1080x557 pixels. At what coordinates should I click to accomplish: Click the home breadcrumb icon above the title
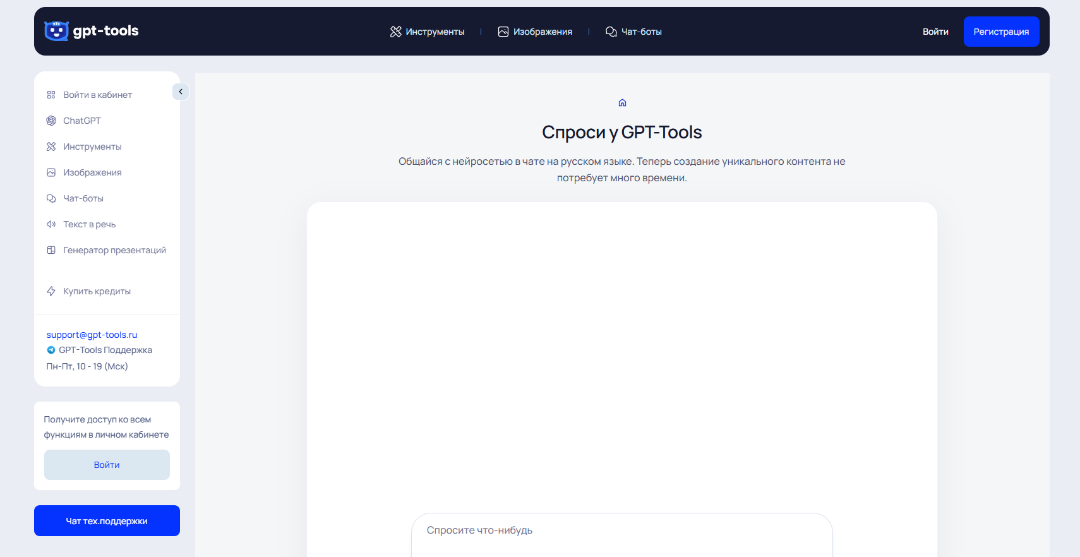click(622, 103)
